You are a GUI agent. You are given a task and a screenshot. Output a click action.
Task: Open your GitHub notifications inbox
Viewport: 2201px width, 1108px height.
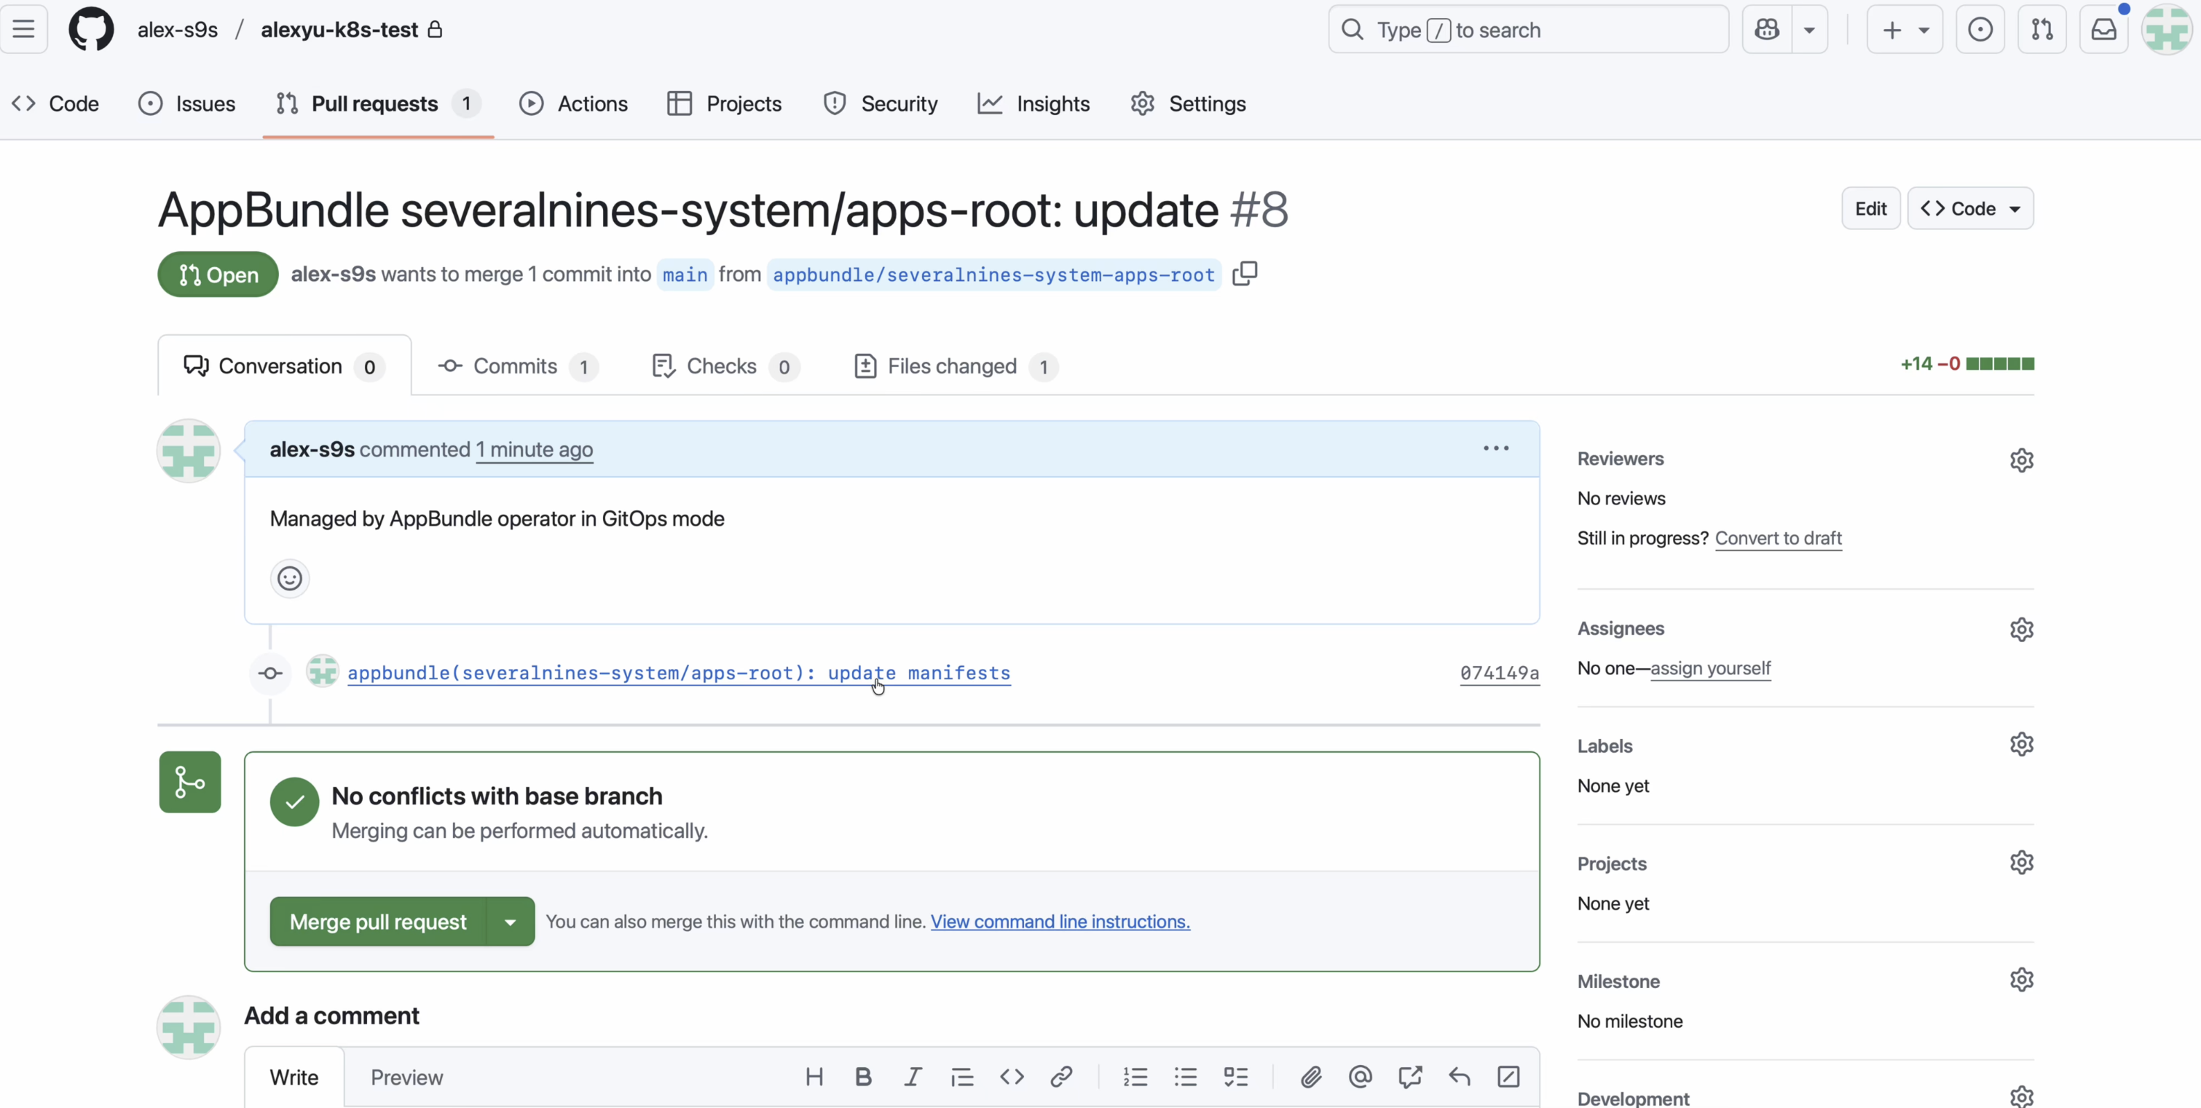click(2103, 28)
